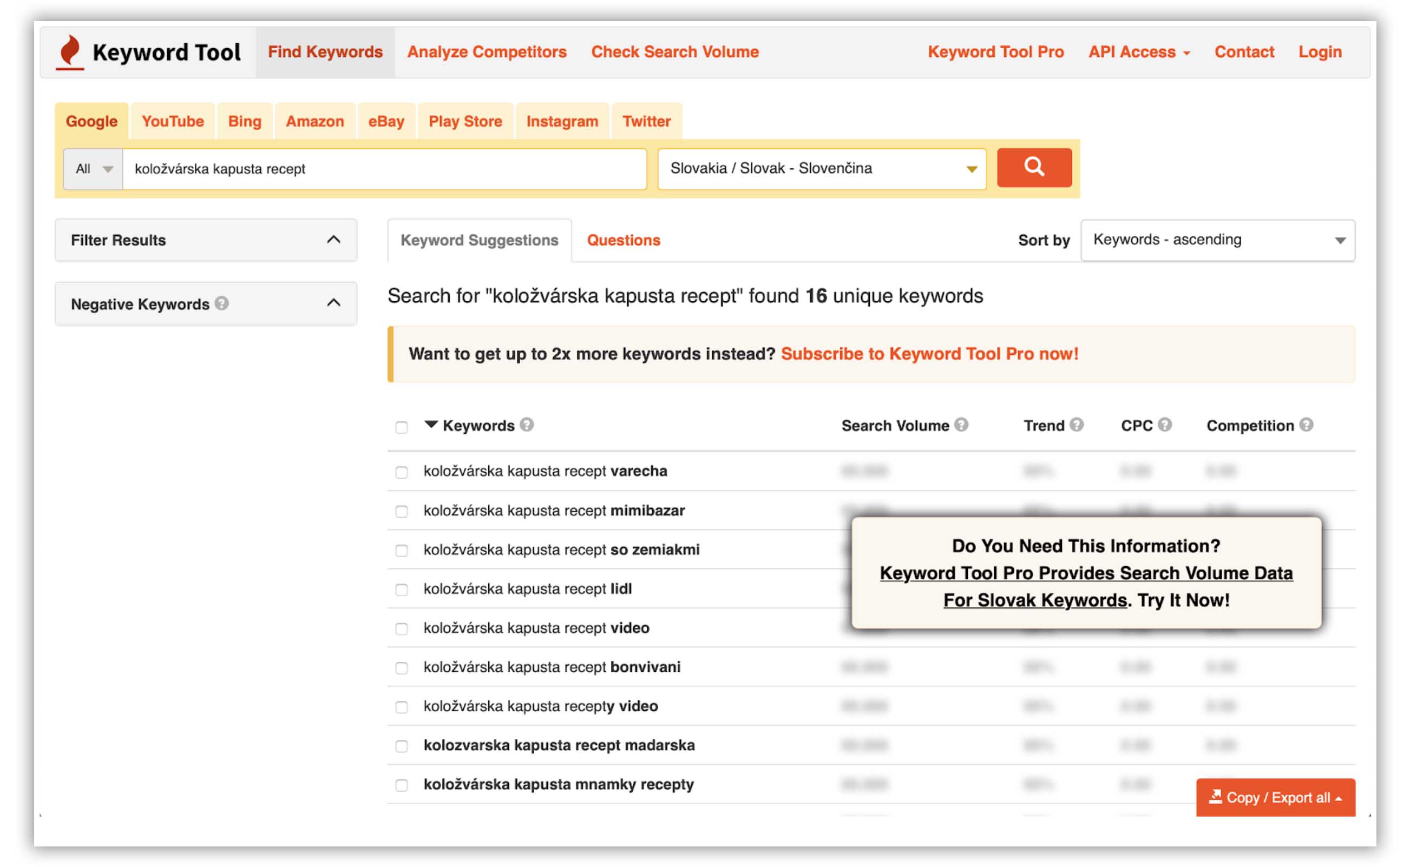Open the Questions results tab

(623, 240)
